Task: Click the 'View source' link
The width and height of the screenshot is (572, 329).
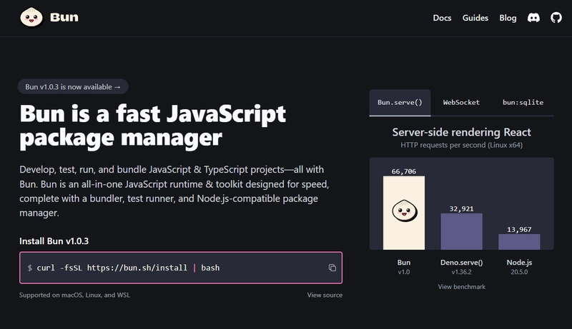Action: point(325,295)
